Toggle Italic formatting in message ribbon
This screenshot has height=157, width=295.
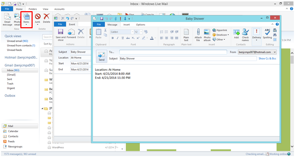pyautogui.click(x=118, y=38)
